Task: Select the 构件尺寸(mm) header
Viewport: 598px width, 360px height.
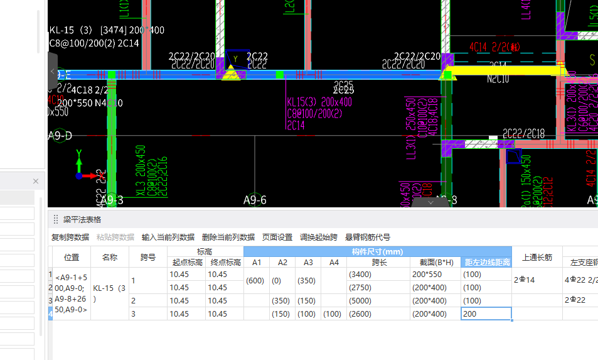Action: tap(377, 251)
